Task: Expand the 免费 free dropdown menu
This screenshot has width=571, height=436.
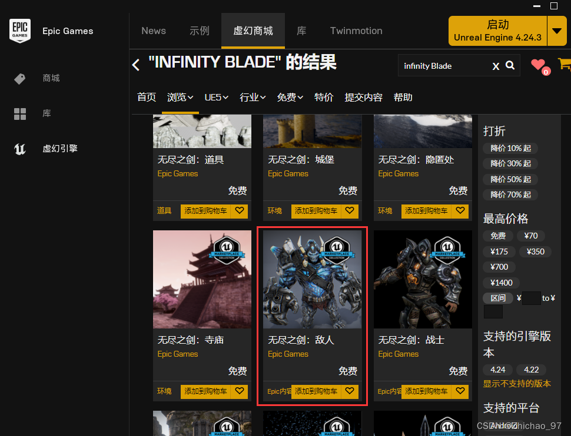Action: point(290,98)
